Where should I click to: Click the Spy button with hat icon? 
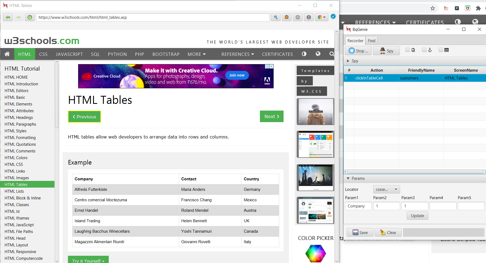(x=386, y=51)
